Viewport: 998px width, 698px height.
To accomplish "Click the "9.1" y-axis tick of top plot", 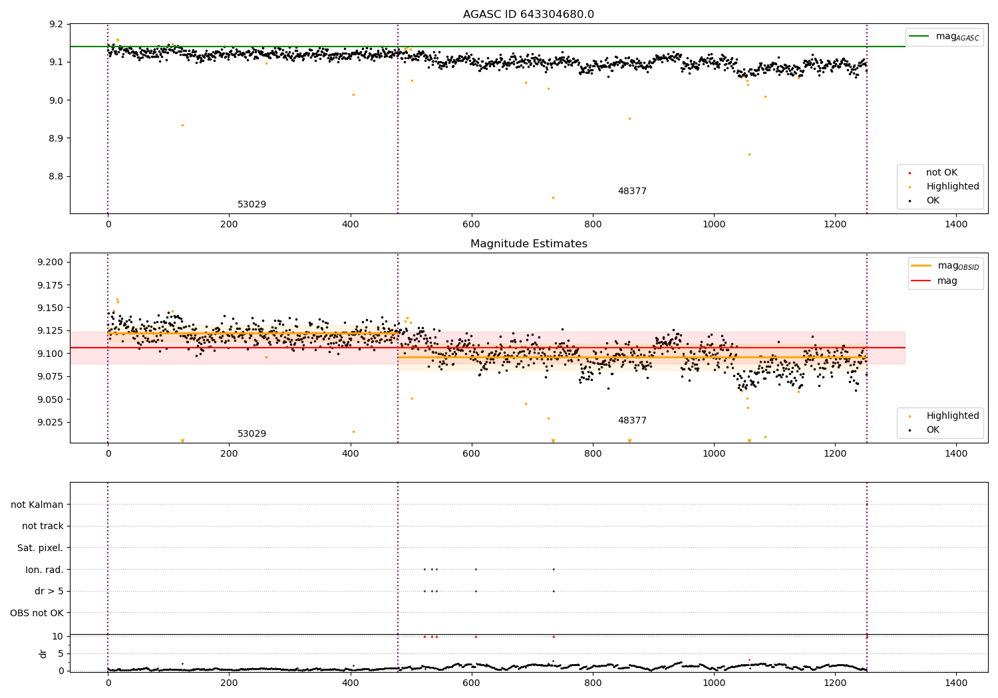I will pyautogui.click(x=57, y=62).
